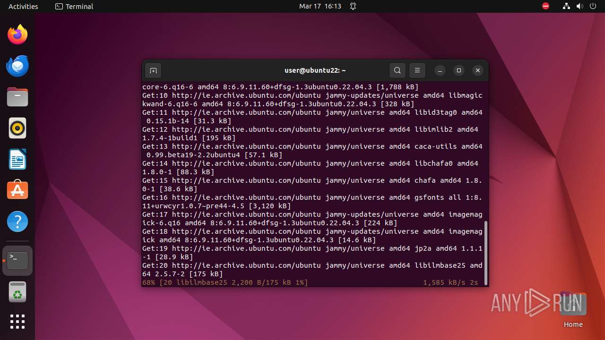Click the notification bell icon
The width and height of the screenshot is (605, 340).
(x=353, y=6)
